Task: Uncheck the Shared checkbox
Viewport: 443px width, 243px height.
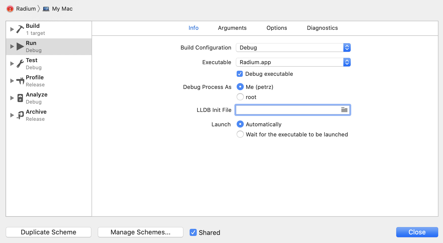Action: point(193,232)
